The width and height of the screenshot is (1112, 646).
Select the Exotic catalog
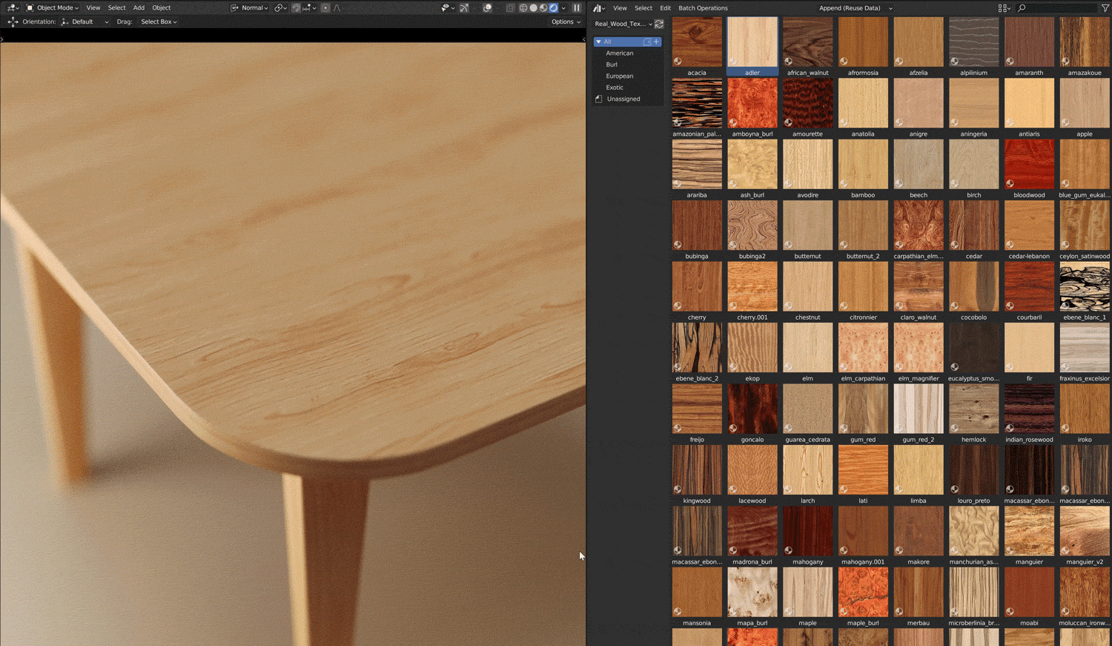click(615, 88)
